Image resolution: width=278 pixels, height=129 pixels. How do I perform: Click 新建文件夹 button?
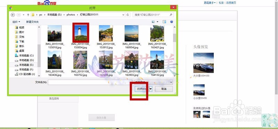point(32,22)
